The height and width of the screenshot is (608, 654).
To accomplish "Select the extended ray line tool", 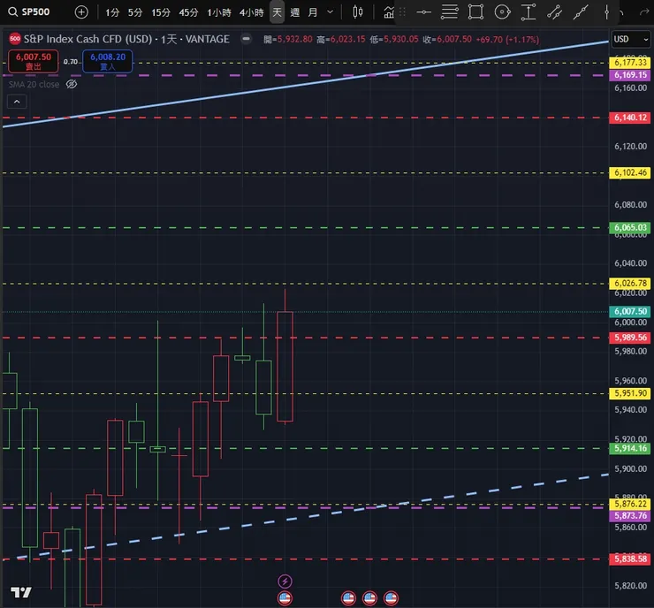I will point(581,12).
